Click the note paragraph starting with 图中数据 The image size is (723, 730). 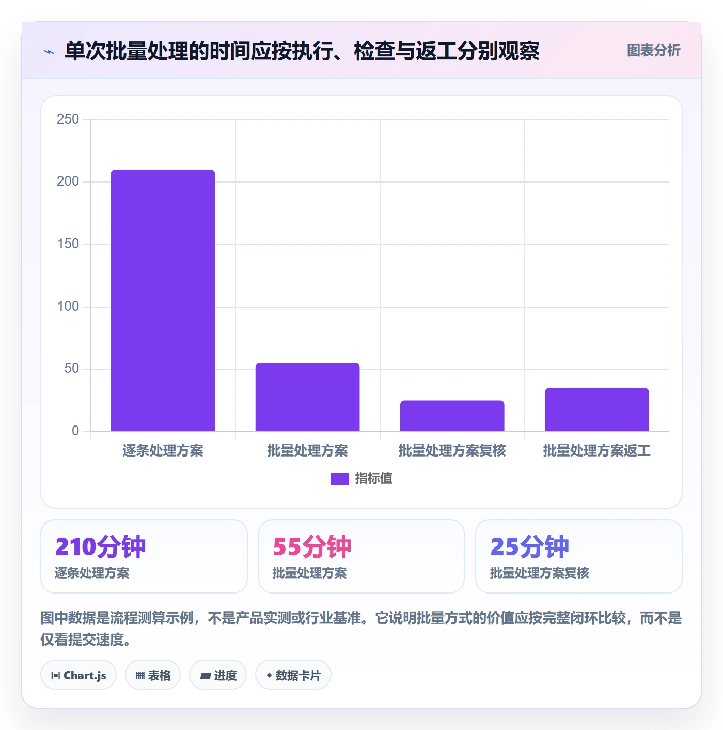pos(361,629)
